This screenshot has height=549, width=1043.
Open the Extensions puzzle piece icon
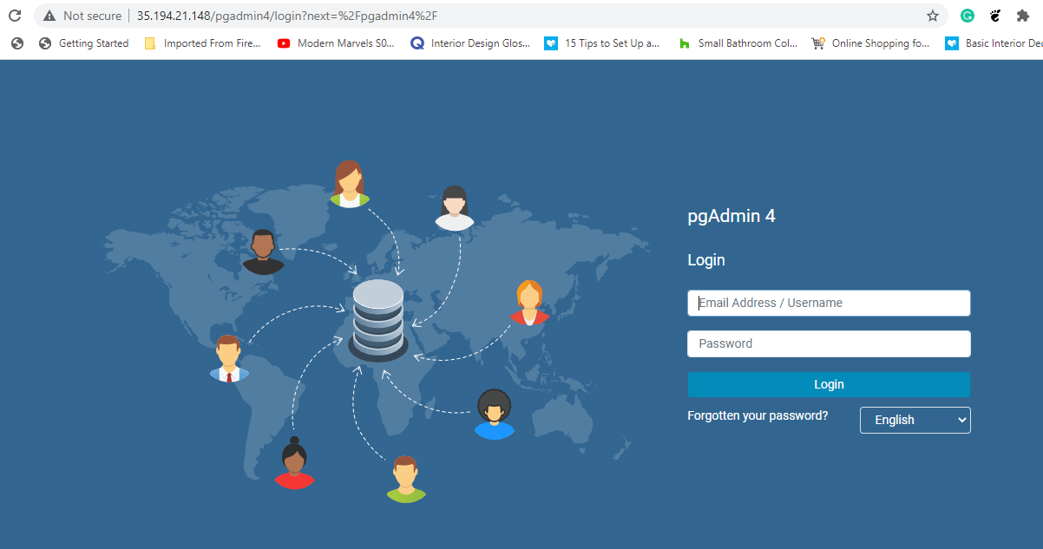point(1023,16)
